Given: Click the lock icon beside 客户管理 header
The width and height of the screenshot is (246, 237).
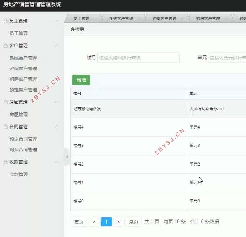Looking at the screenshot, I should 6,45.
